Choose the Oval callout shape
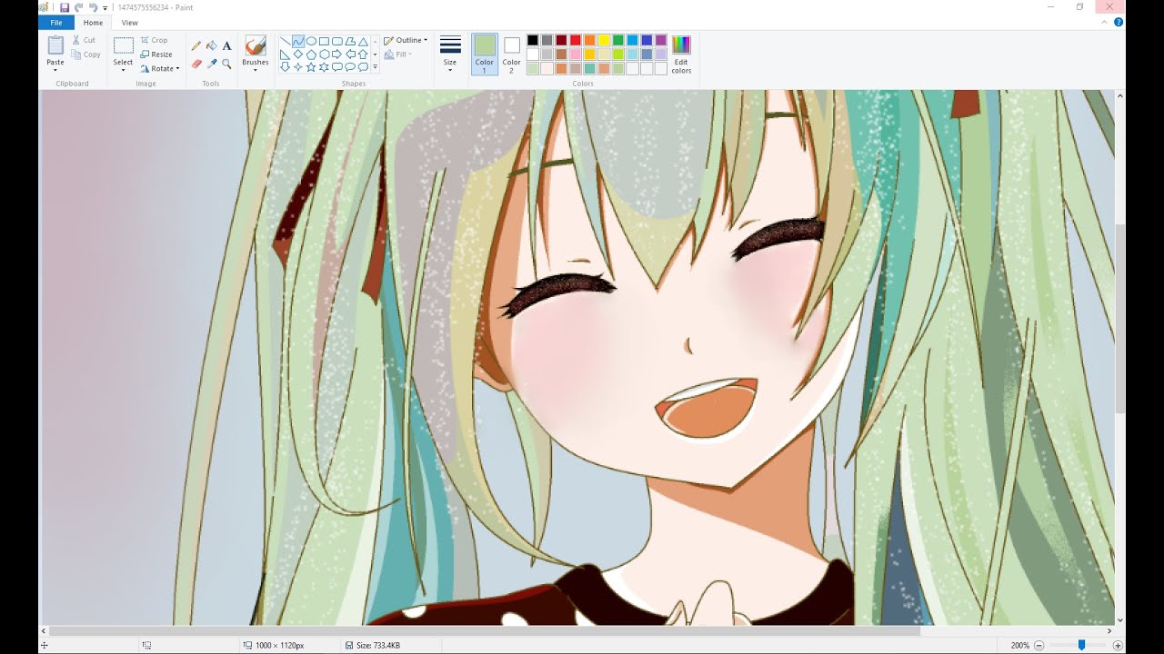The height and width of the screenshot is (654, 1164). click(x=350, y=67)
